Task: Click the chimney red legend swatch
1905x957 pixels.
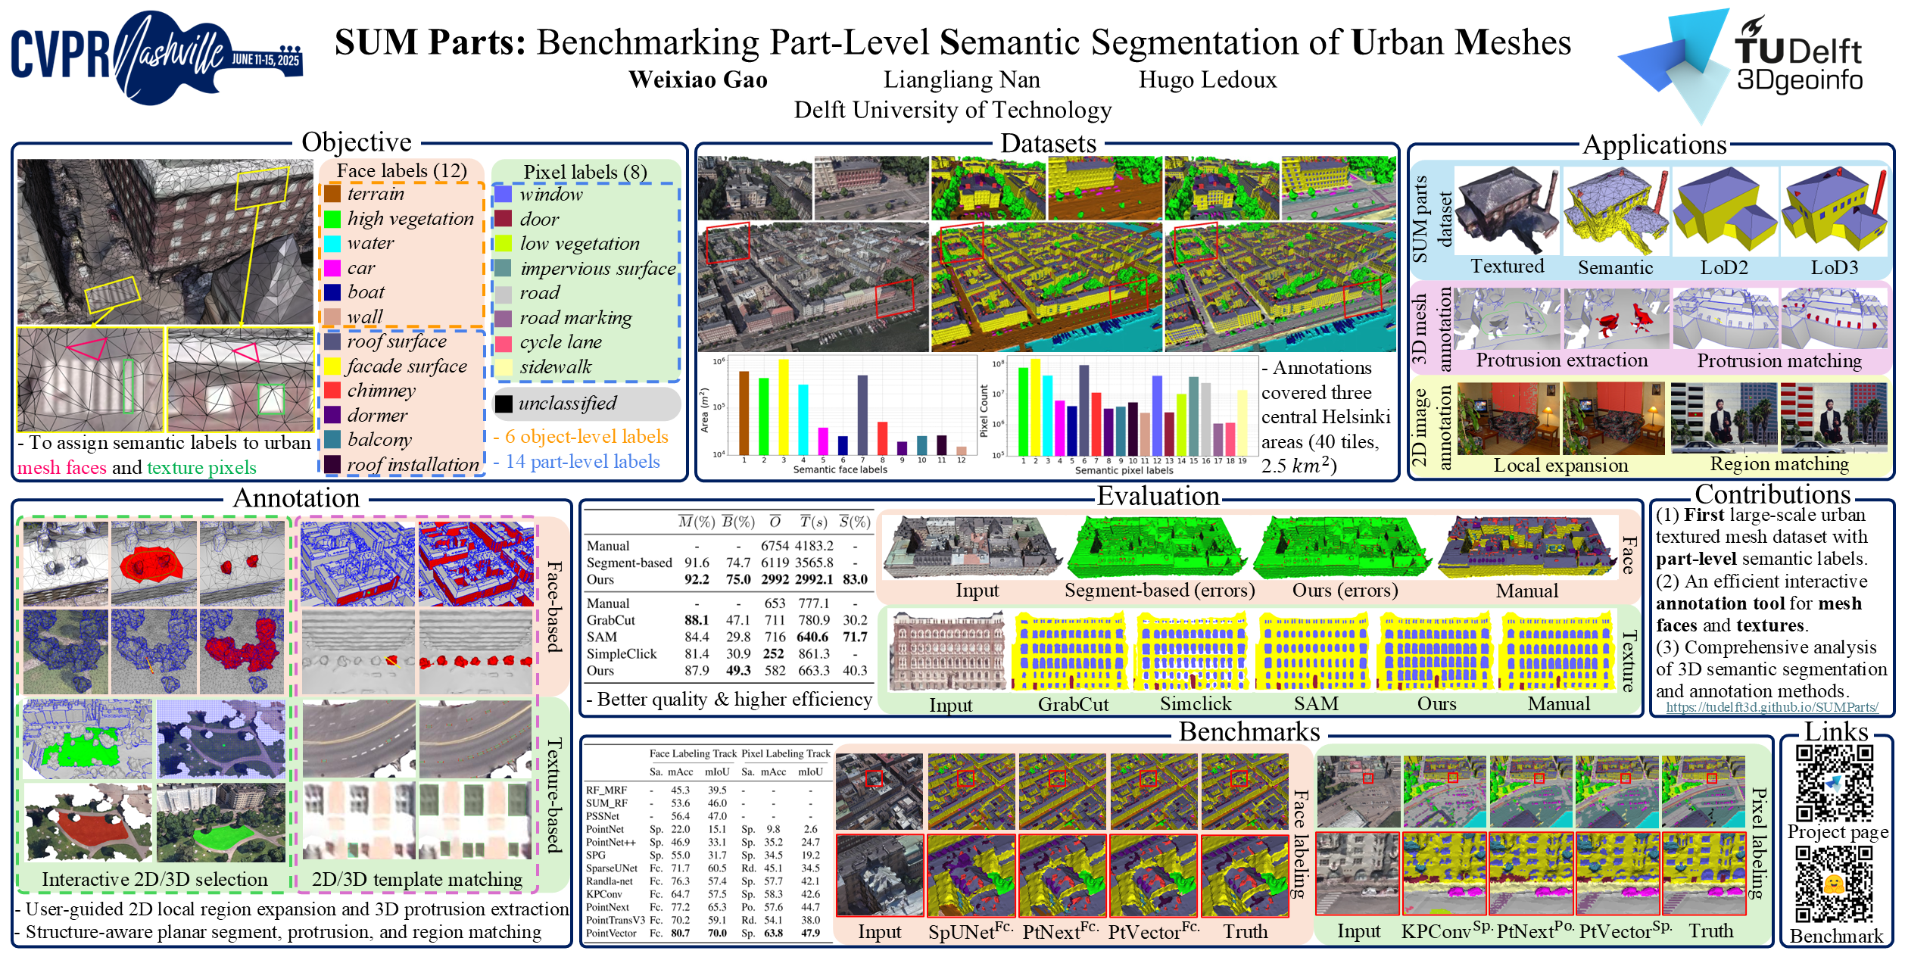Action: (332, 391)
